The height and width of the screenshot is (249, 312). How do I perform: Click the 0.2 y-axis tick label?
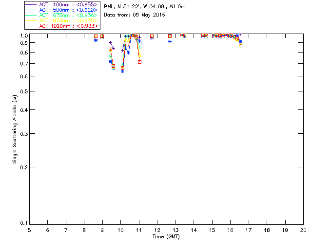[24, 167]
